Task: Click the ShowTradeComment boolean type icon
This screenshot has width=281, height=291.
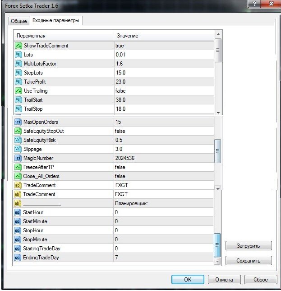Action: [18, 46]
